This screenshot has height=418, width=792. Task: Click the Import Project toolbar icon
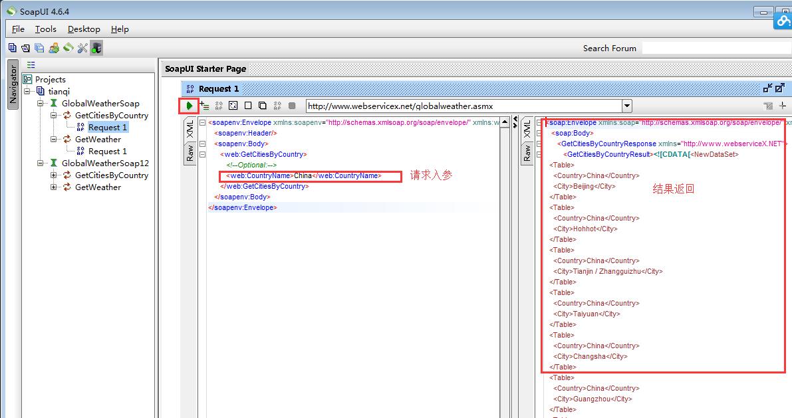26,48
